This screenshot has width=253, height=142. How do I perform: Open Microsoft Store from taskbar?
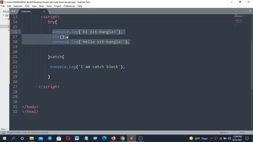coord(59,138)
